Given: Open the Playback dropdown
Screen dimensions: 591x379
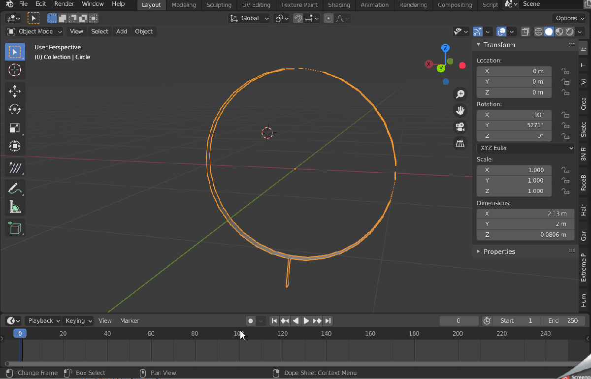Looking at the screenshot, I should pyautogui.click(x=43, y=321).
